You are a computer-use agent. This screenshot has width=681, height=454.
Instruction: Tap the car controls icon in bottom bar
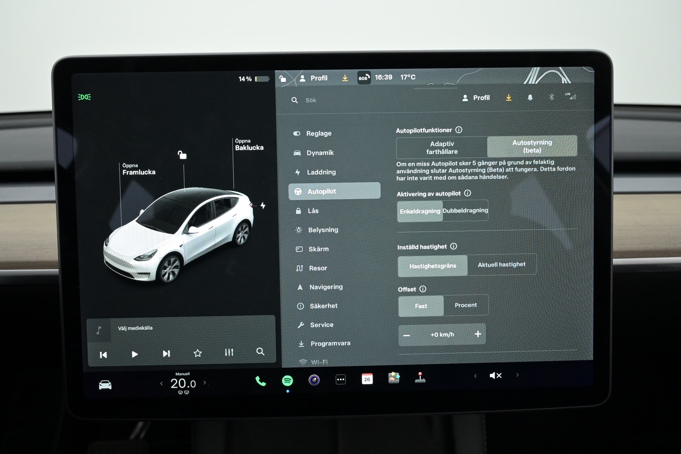point(105,385)
